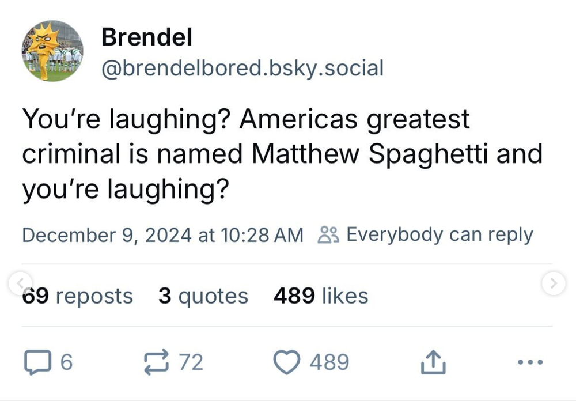Select the handle @brendelbored.bsky.social

click(x=242, y=67)
